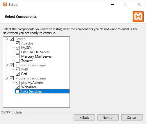Select the Apache tree item label
This screenshot has height=124, width=146.
[x=27, y=43]
